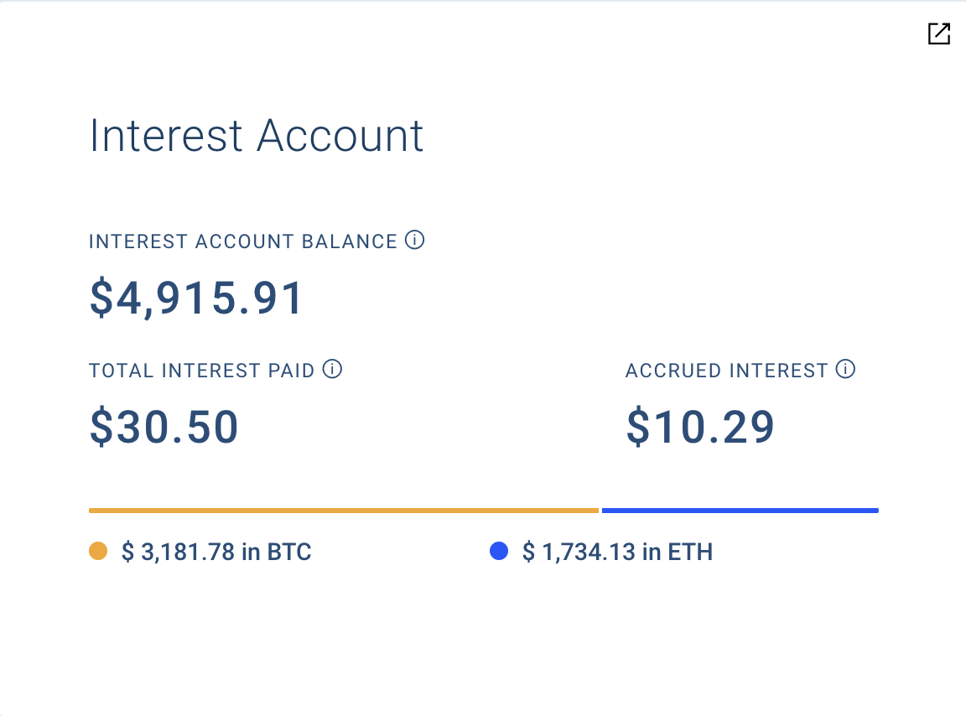Click the ACCRUED INTEREST label text

pyautogui.click(x=727, y=370)
